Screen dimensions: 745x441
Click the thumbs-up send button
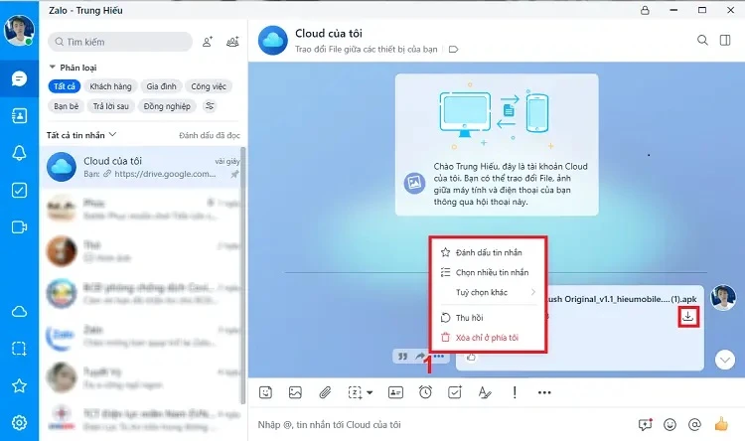click(x=721, y=424)
